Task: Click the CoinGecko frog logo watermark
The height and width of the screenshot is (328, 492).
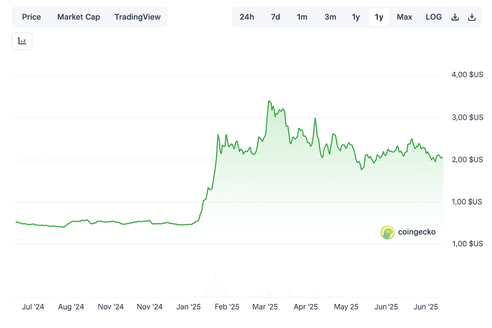Action: click(x=387, y=232)
